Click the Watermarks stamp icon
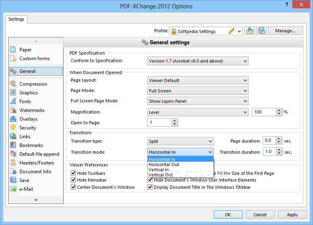The width and height of the screenshot is (313, 225). [x=13, y=110]
